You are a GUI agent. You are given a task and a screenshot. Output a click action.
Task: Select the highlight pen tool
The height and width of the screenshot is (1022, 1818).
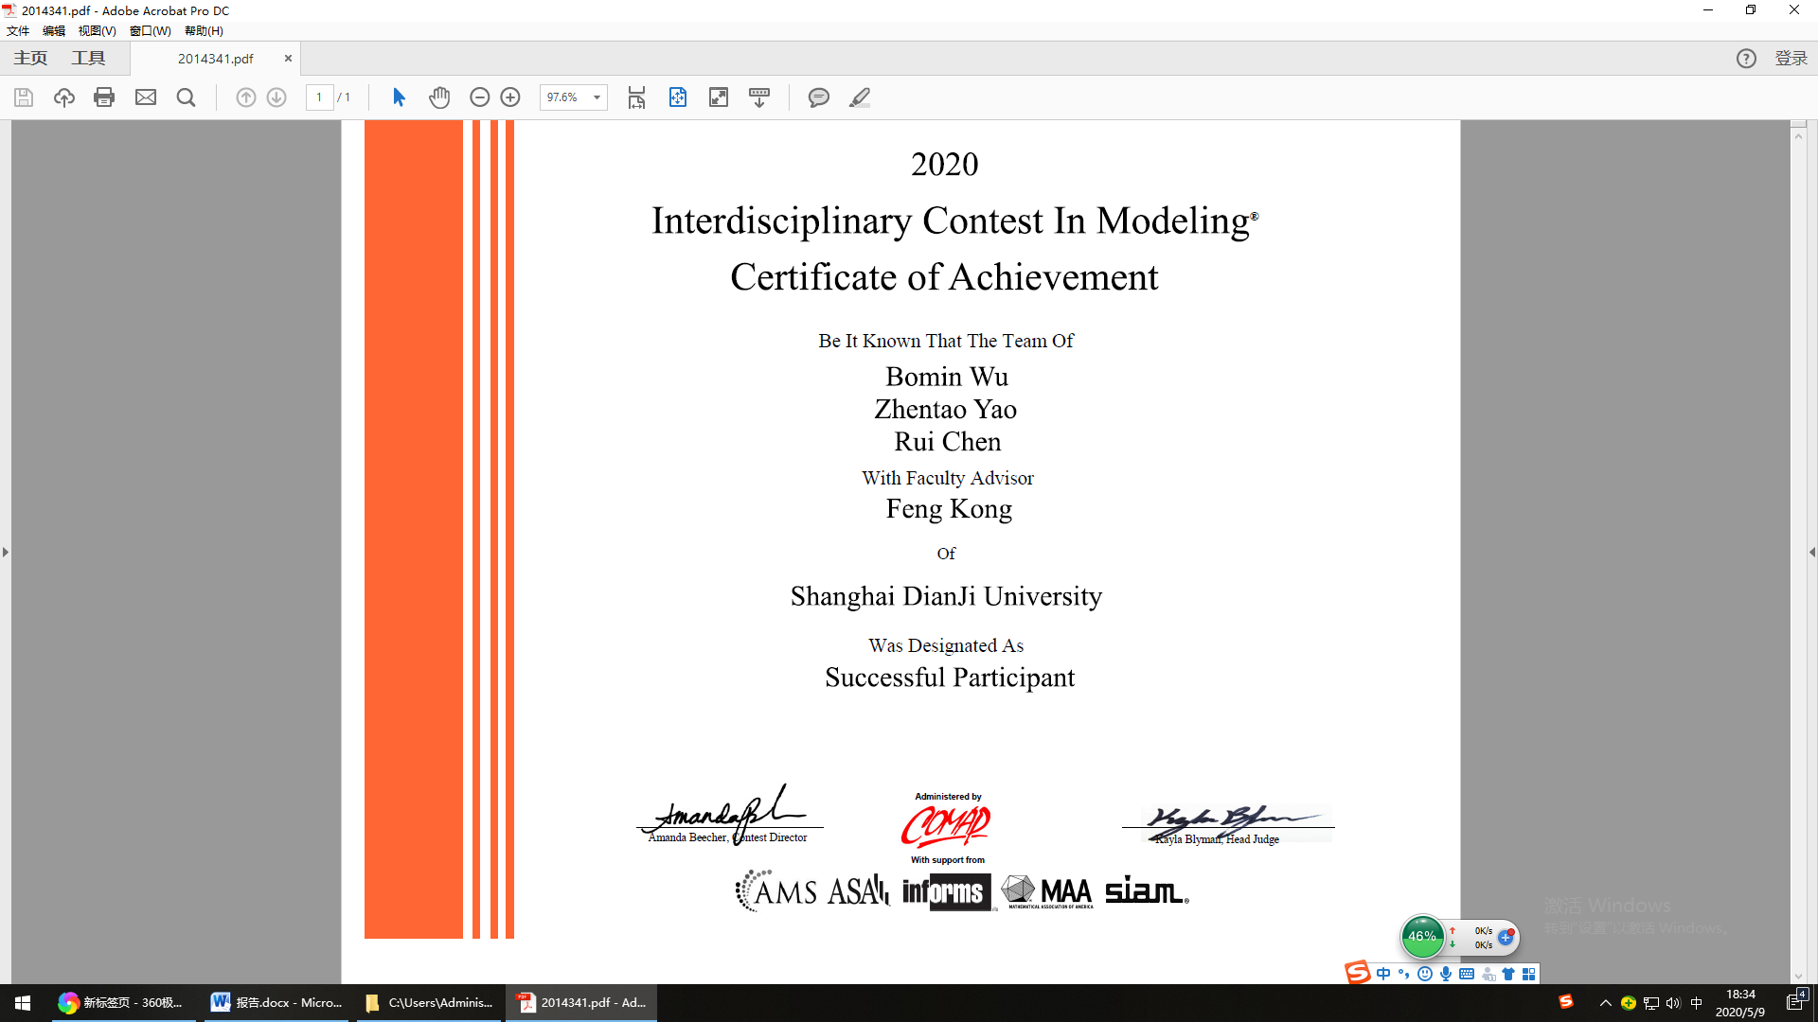[859, 97]
